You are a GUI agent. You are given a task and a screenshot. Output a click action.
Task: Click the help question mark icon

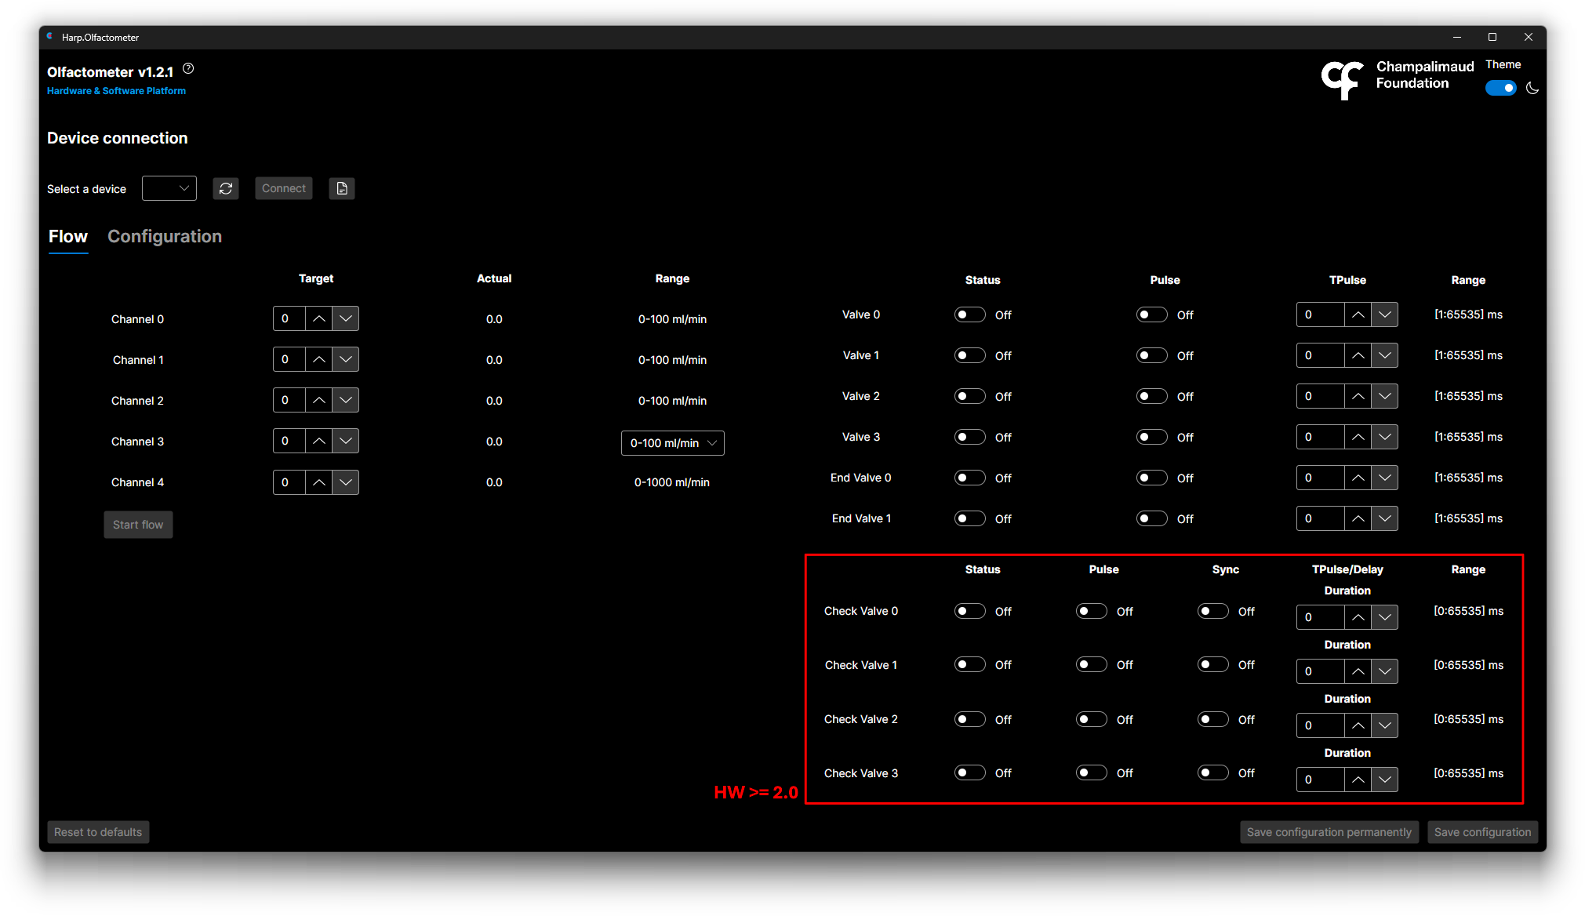[x=188, y=69]
